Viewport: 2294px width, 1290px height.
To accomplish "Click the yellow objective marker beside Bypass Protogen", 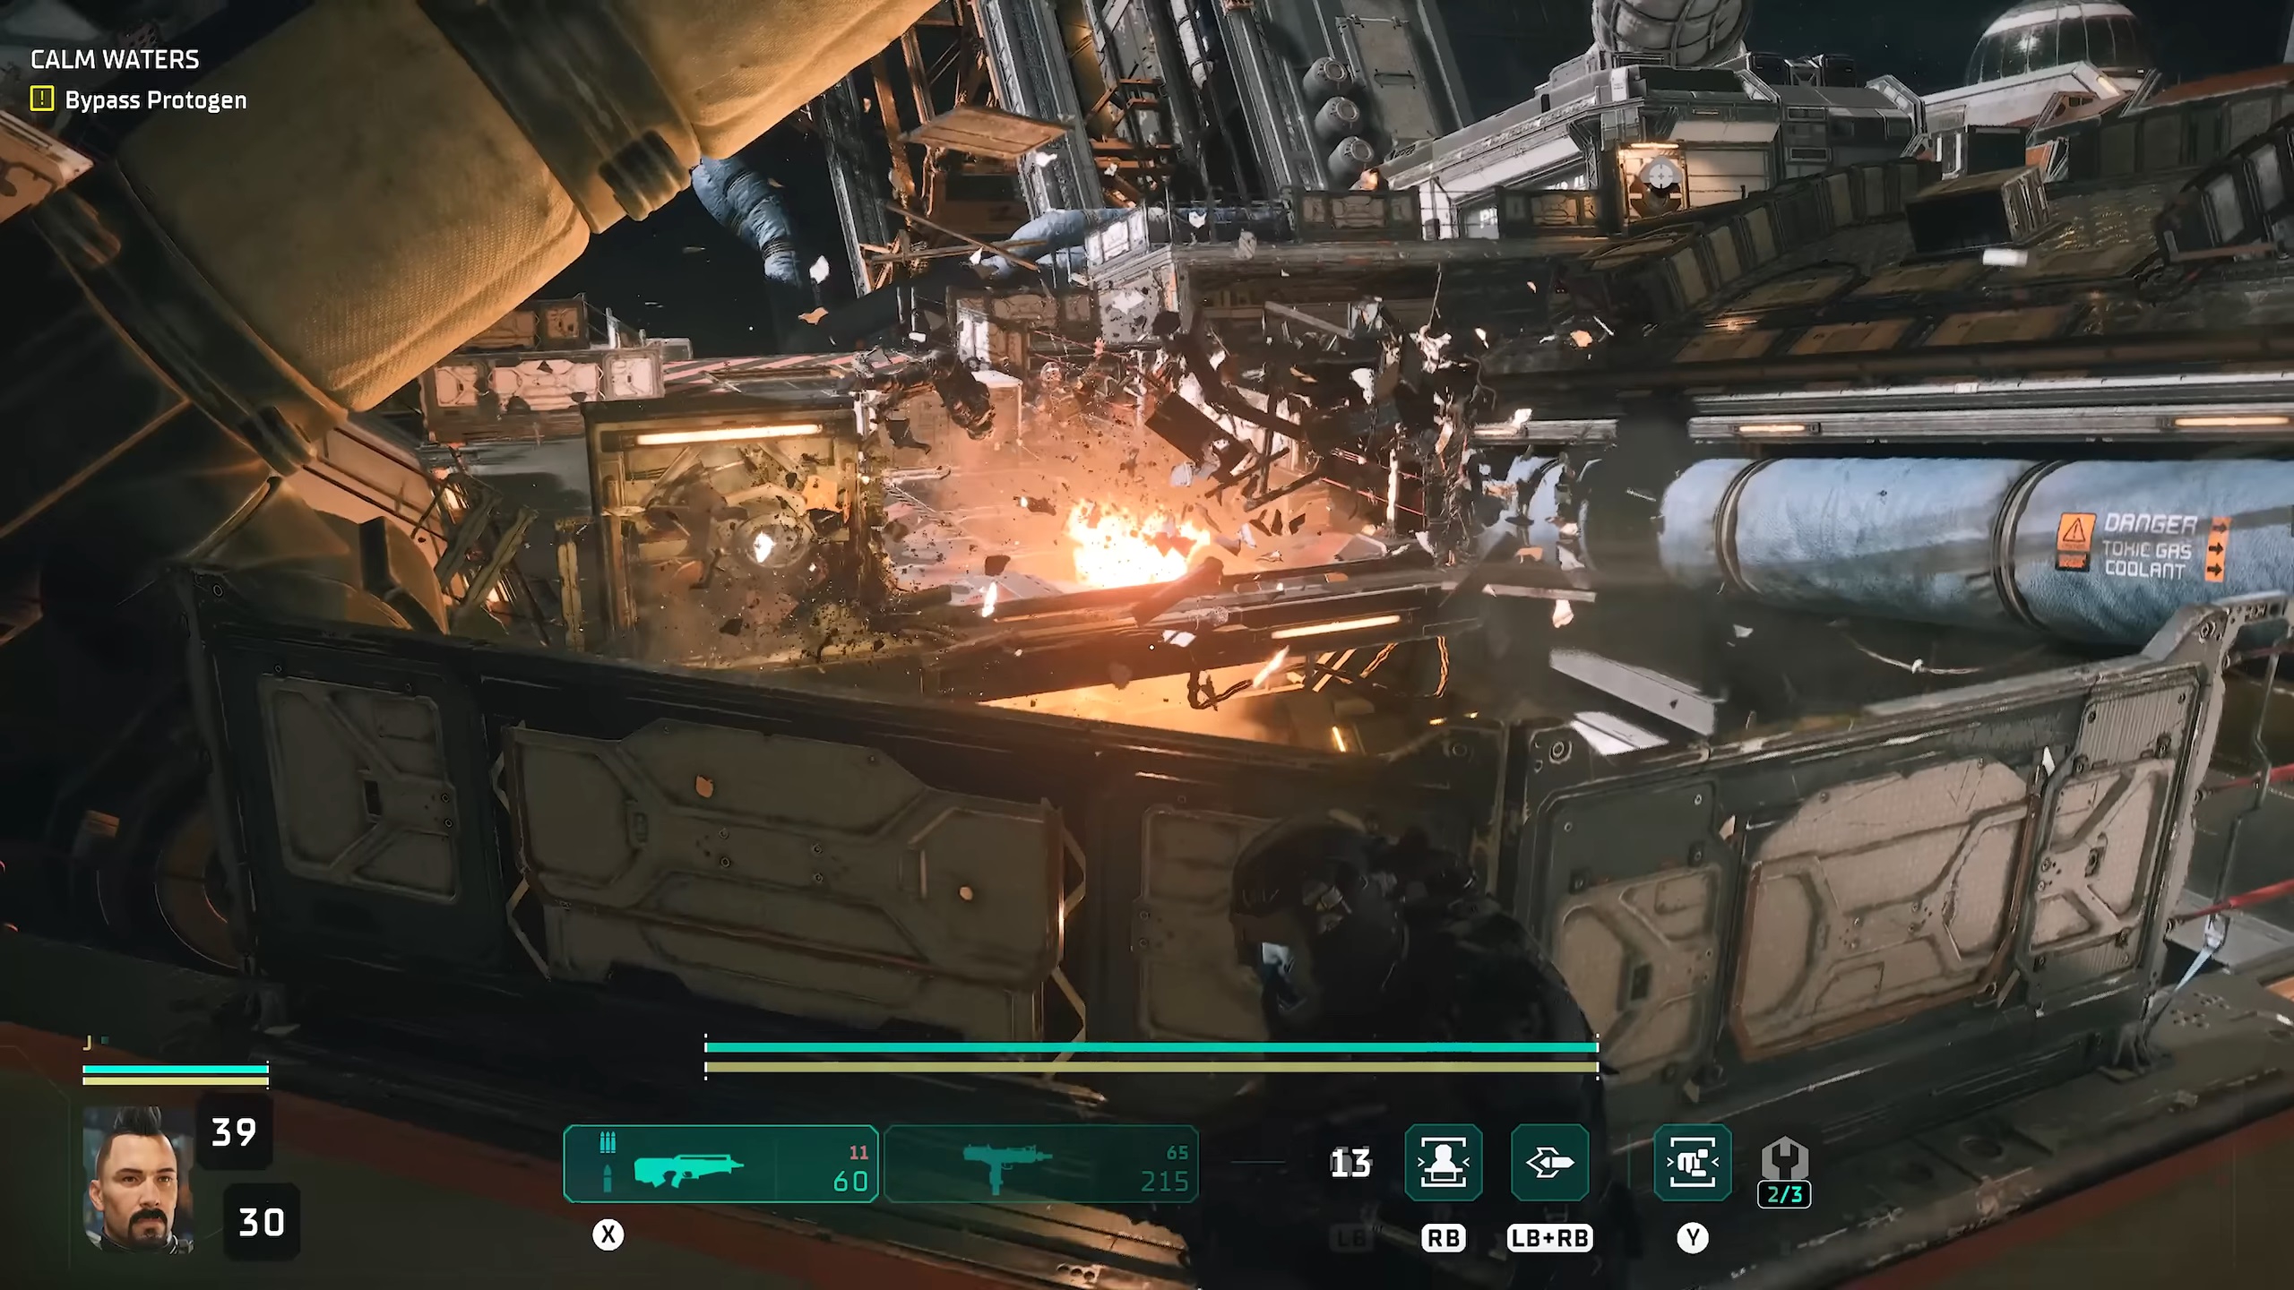I will pyautogui.click(x=42, y=99).
